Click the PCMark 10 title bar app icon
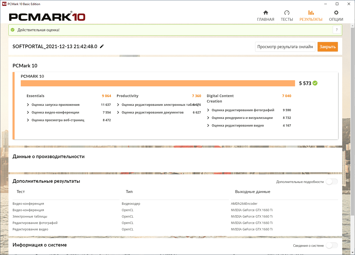Viewport: 355px width, 255px height. pyautogui.click(x=4, y=4)
